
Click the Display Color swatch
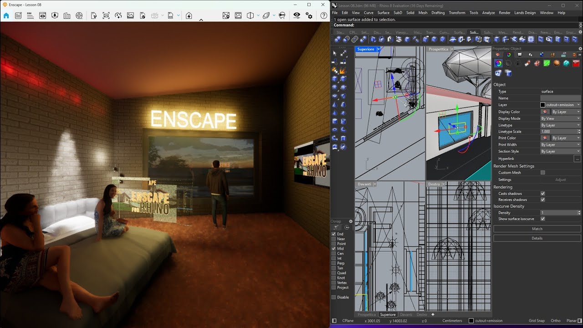(545, 112)
